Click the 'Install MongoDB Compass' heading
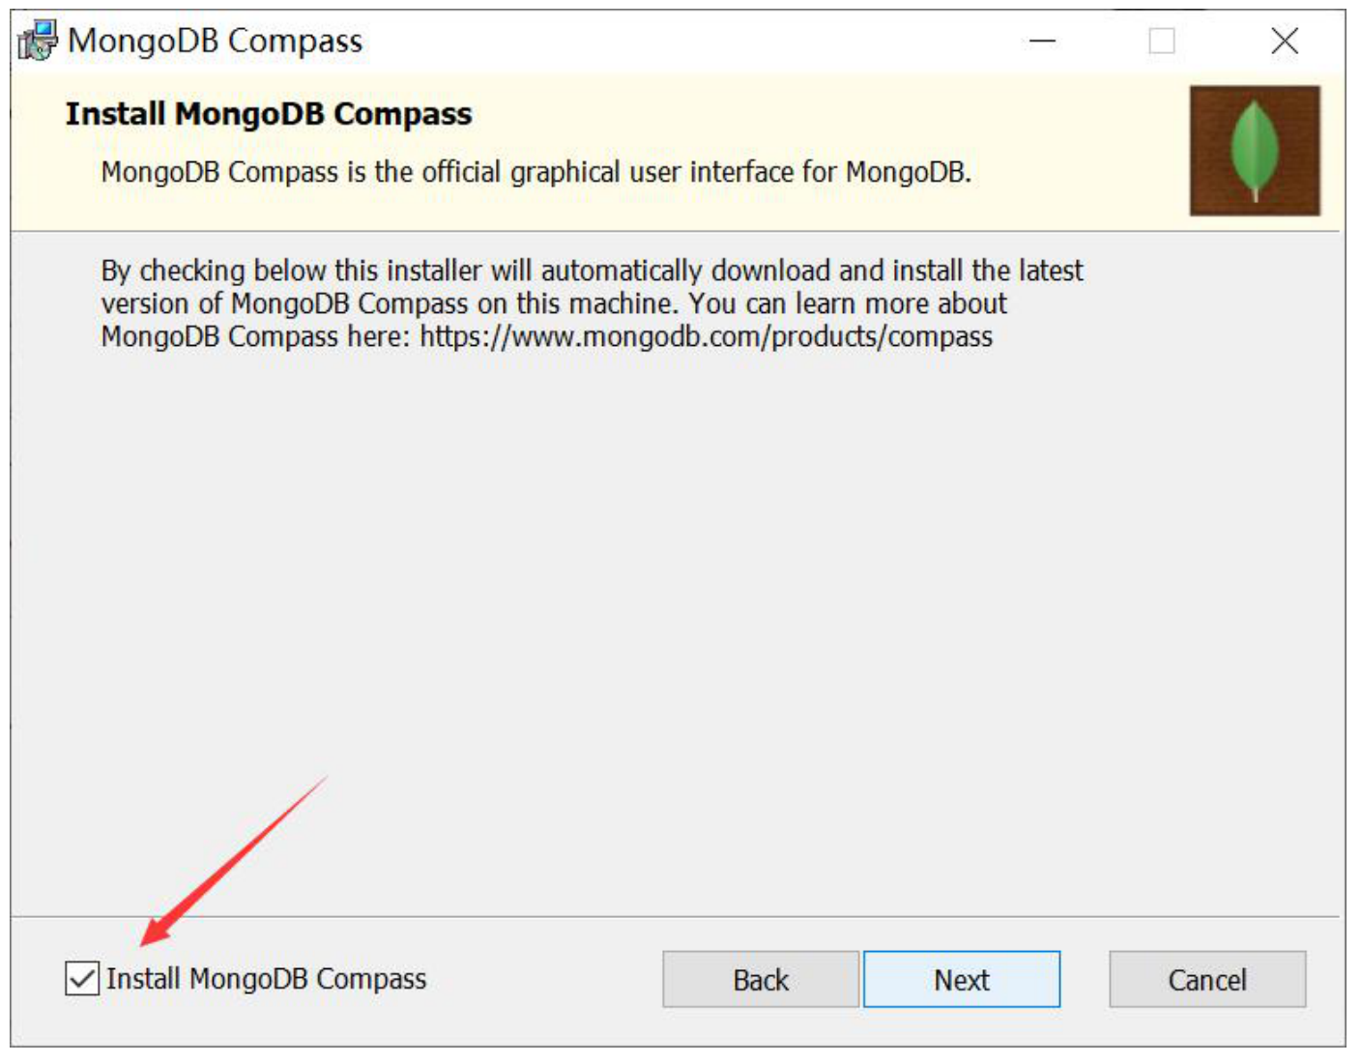The image size is (1361, 1063). point(269,114)
